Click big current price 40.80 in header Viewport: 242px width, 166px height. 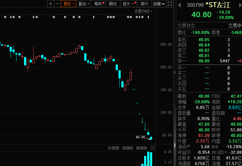pyautogui.click(x=201, y=15)
